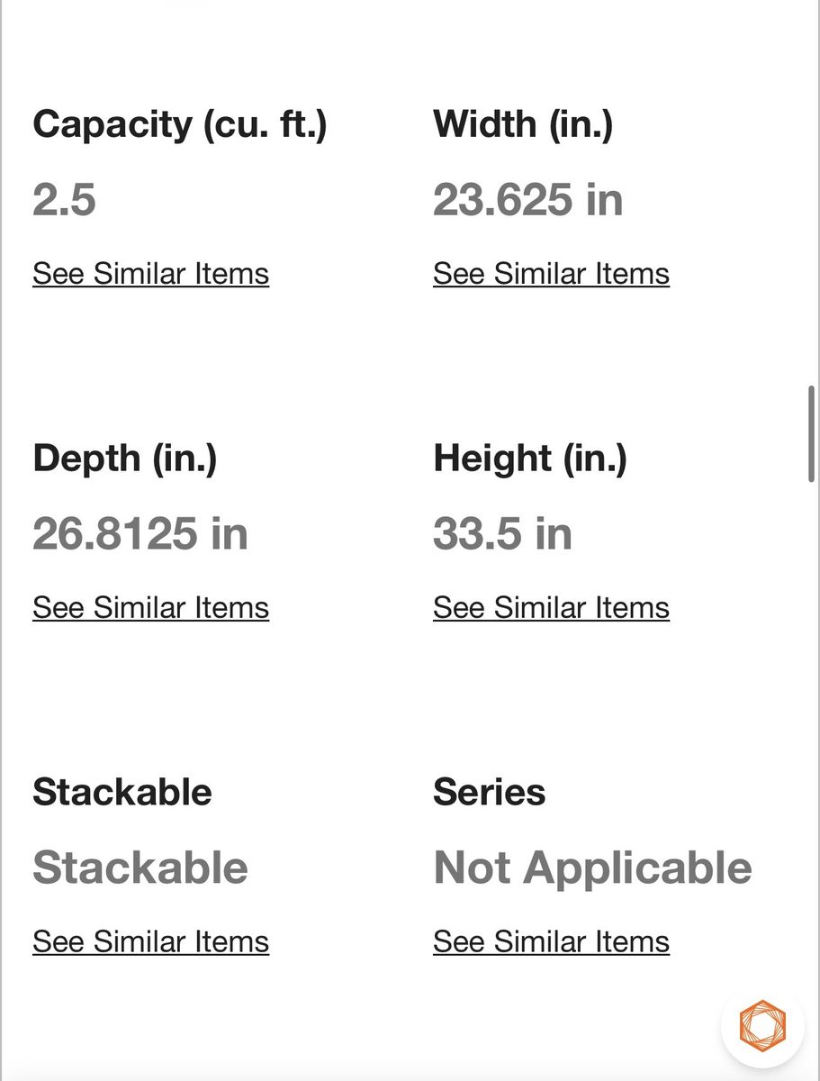Click See Similar Items under Width
Image resolution: width=820 pixels, height=1081 pixels.
point(551,274)
